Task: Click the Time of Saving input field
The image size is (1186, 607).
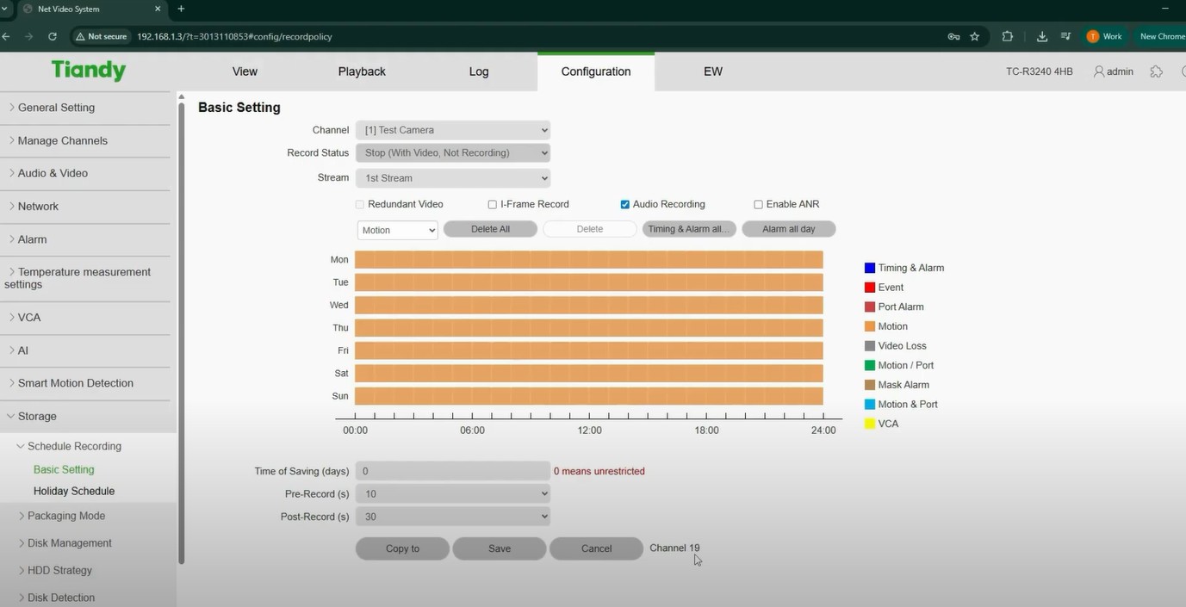Action: [452, 471]
